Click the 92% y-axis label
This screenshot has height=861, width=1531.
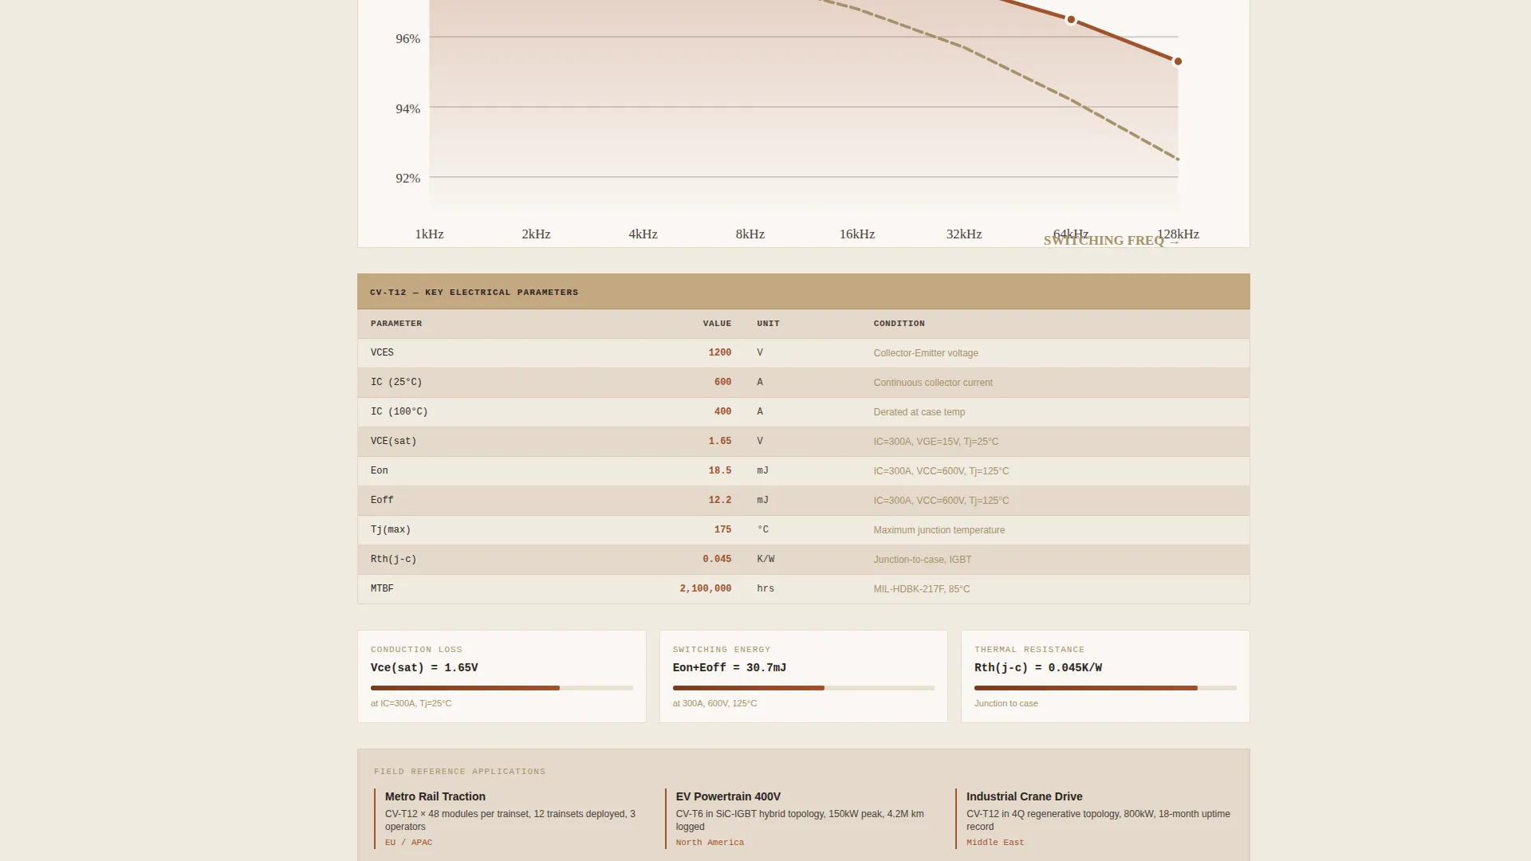407,179
